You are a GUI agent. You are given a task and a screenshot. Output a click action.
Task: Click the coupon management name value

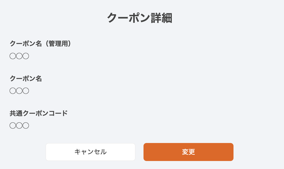[x=19, y=56]
